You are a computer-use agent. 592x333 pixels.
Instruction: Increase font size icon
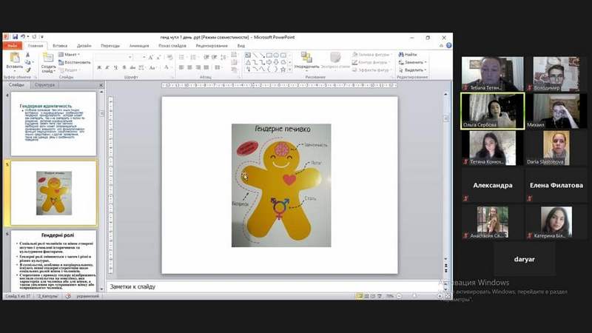[x=151, y=58]
